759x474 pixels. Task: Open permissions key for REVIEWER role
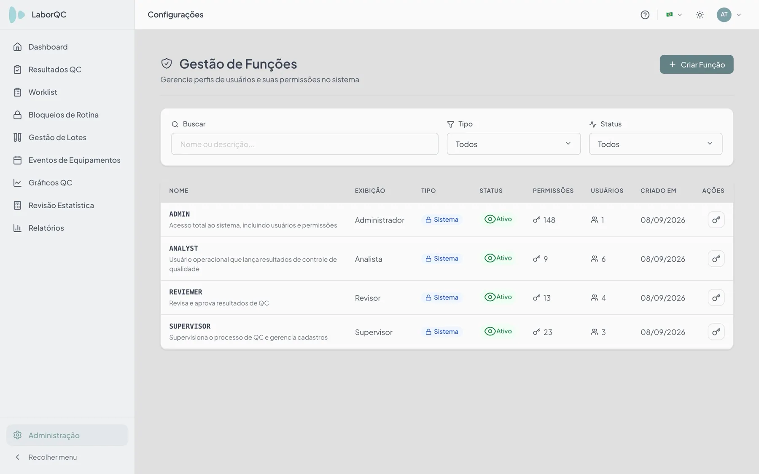coord(716,297)
